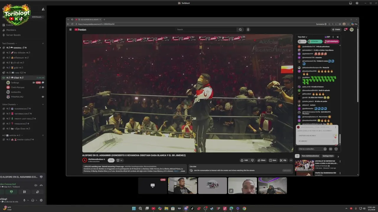Toggle Discord noise suppression icon
This screenshot has width=378, height=212.
coord(36,185)
